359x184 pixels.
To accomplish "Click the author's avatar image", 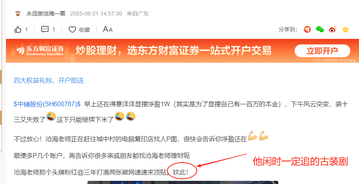I will [x=18, y=13].
